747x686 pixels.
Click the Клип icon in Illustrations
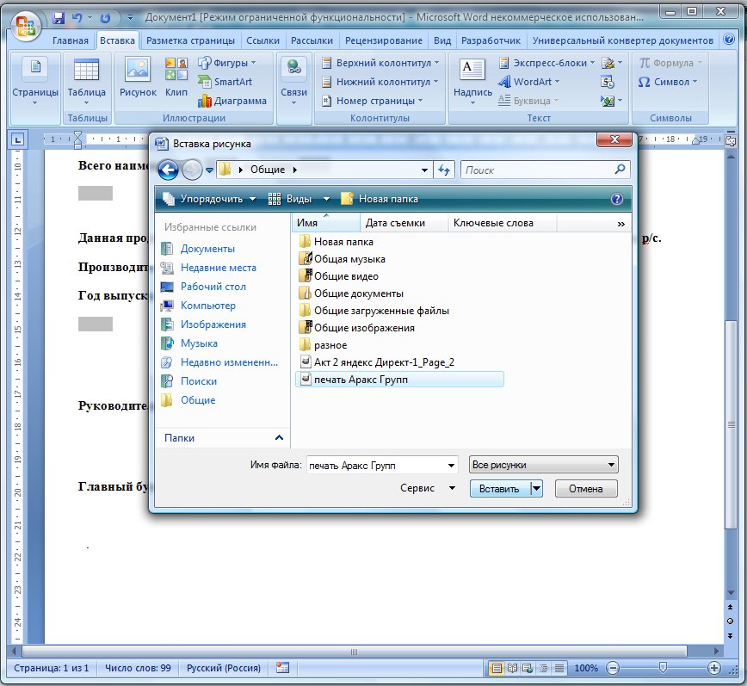tap(176, 78)
